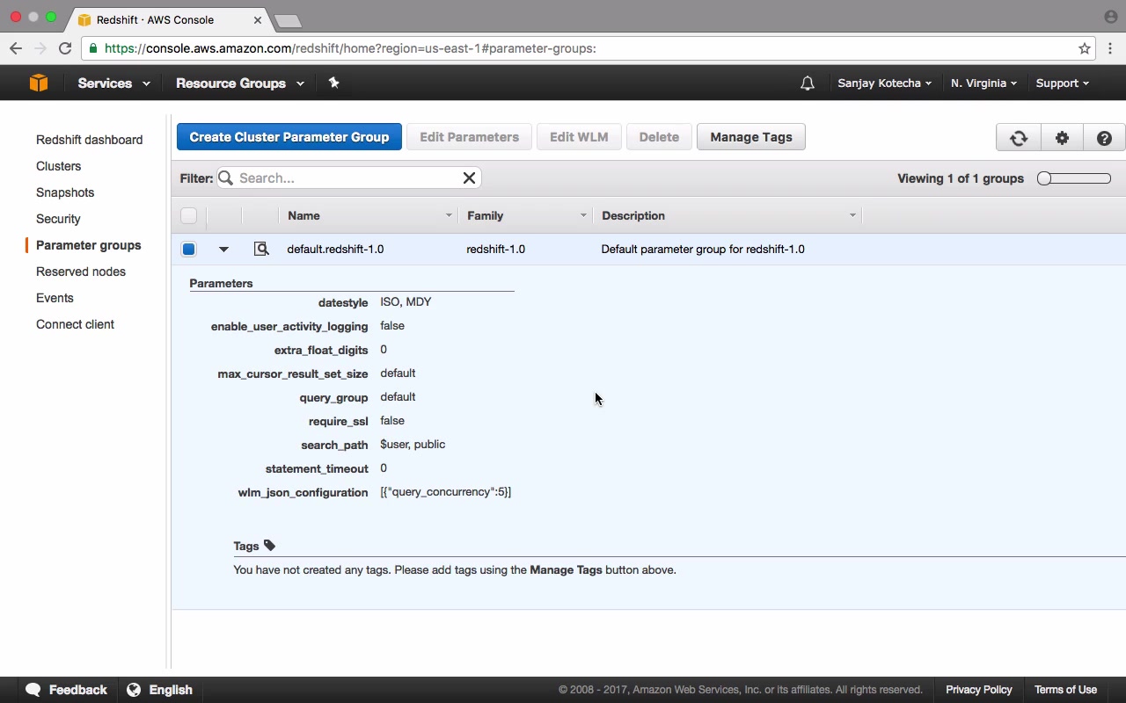This screenshot has width=1126, height=703.
Task: Open Security in the sidebar
Action: (58, 219)
